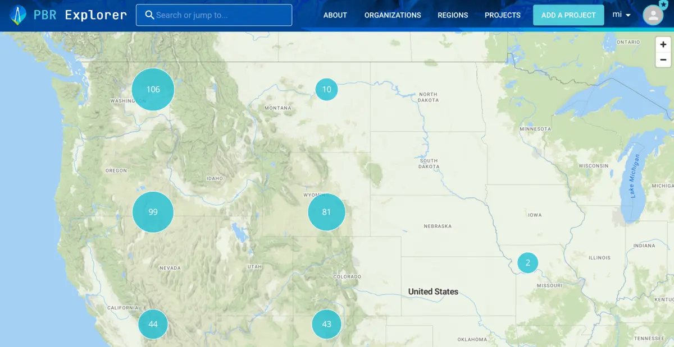Expand the 44 project cluster in California

click(153, 324)
